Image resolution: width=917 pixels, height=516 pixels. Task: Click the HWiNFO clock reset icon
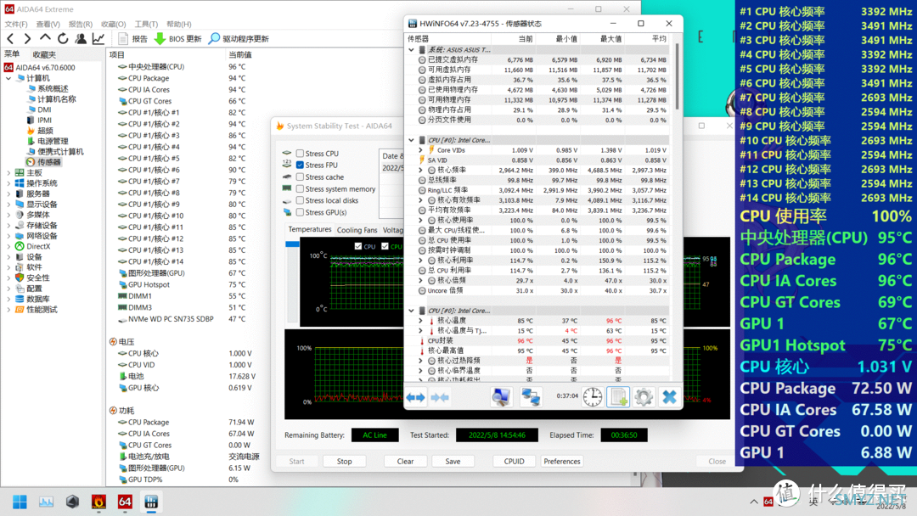click(593, 397)
